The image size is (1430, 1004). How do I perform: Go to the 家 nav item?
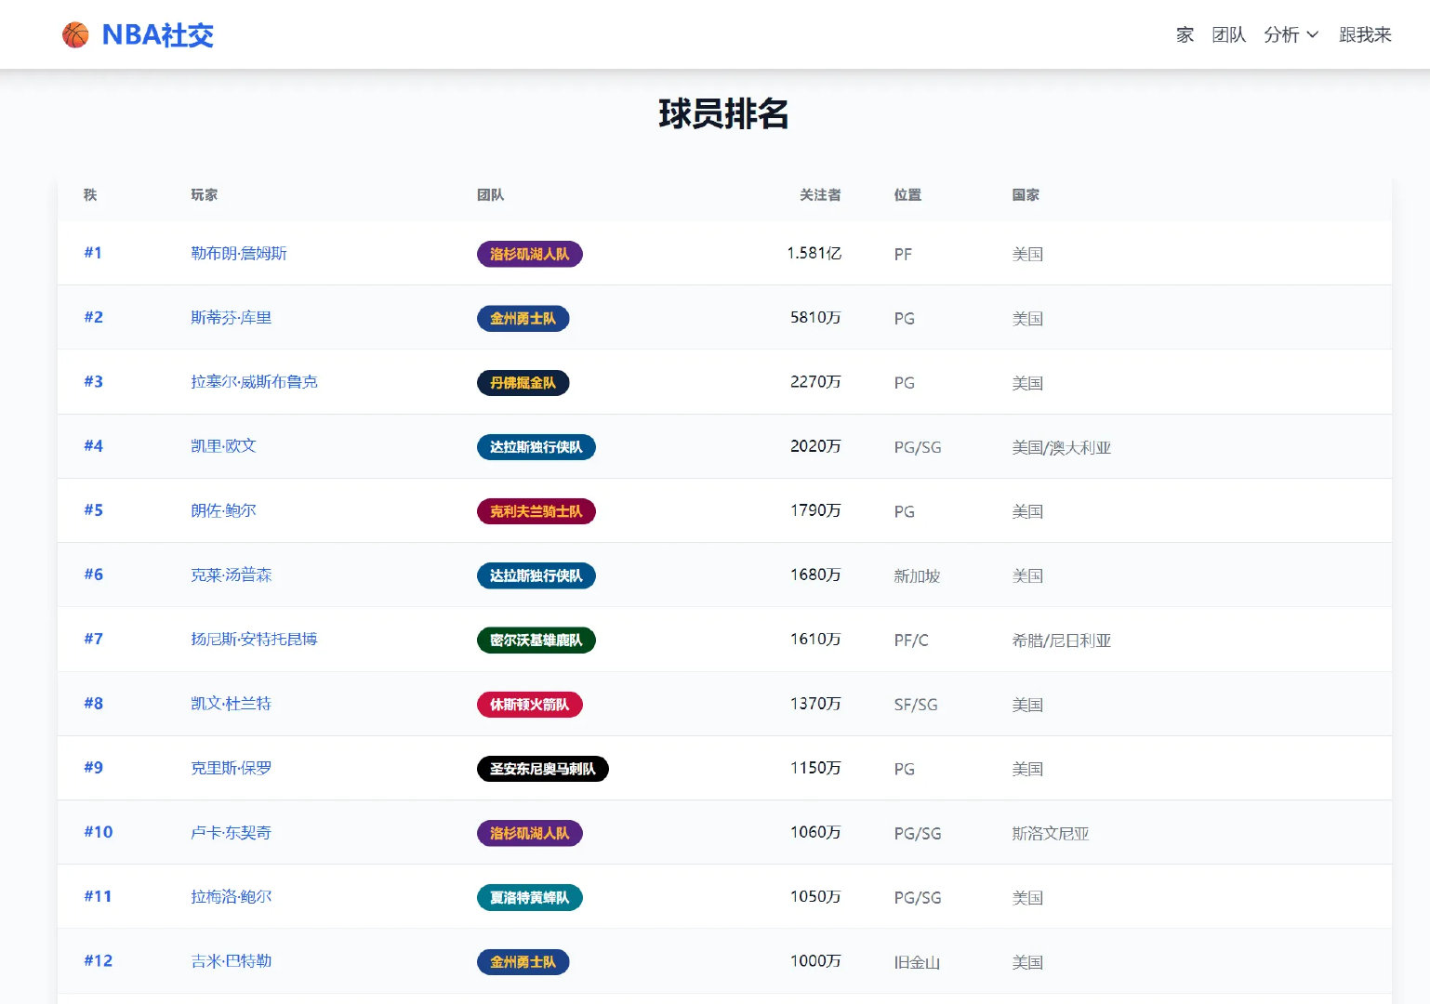(1185, 34)
